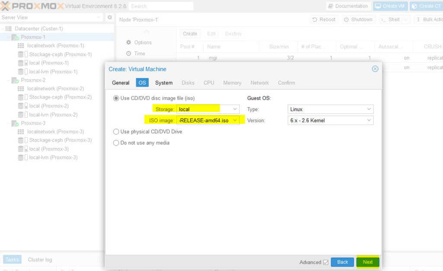
Task: Open the Cluster log tab
Action: [x=40, y=259]
